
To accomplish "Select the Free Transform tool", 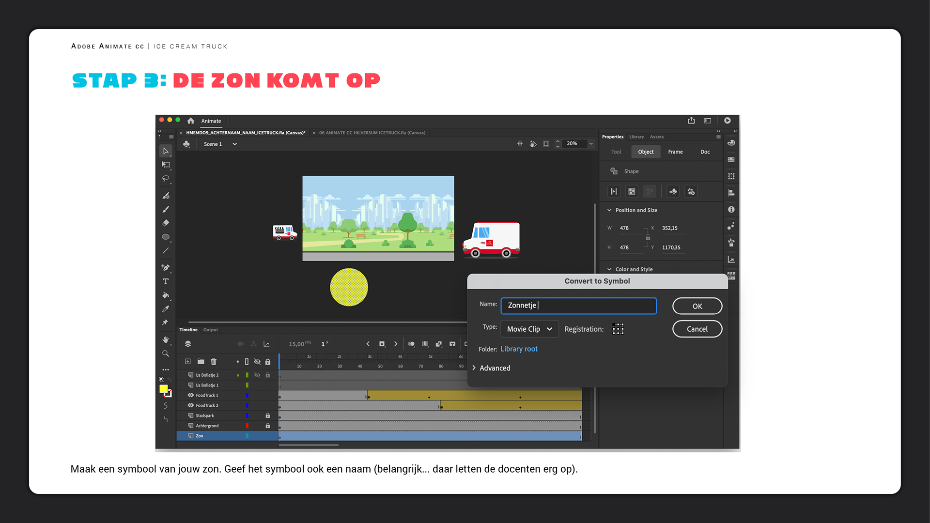I will click(166, 165).
